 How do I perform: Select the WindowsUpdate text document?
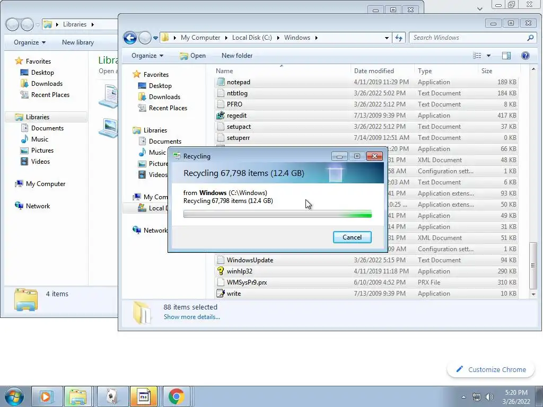click(x=366, y=260)
